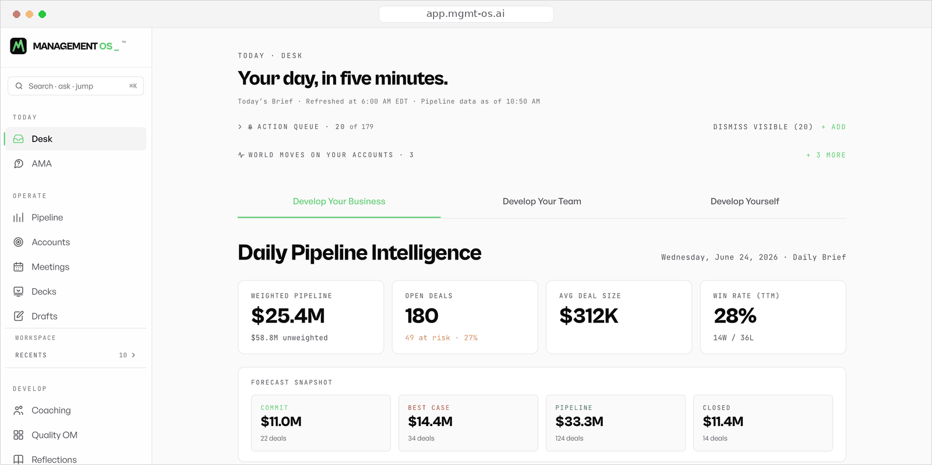The width and height of the screenshot is (932, 465).
Task: Show 3 more world moves
Action: point(826,155)
